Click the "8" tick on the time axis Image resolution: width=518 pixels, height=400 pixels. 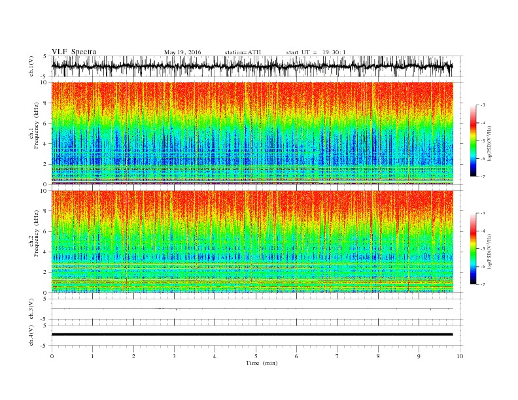(378, 356)
